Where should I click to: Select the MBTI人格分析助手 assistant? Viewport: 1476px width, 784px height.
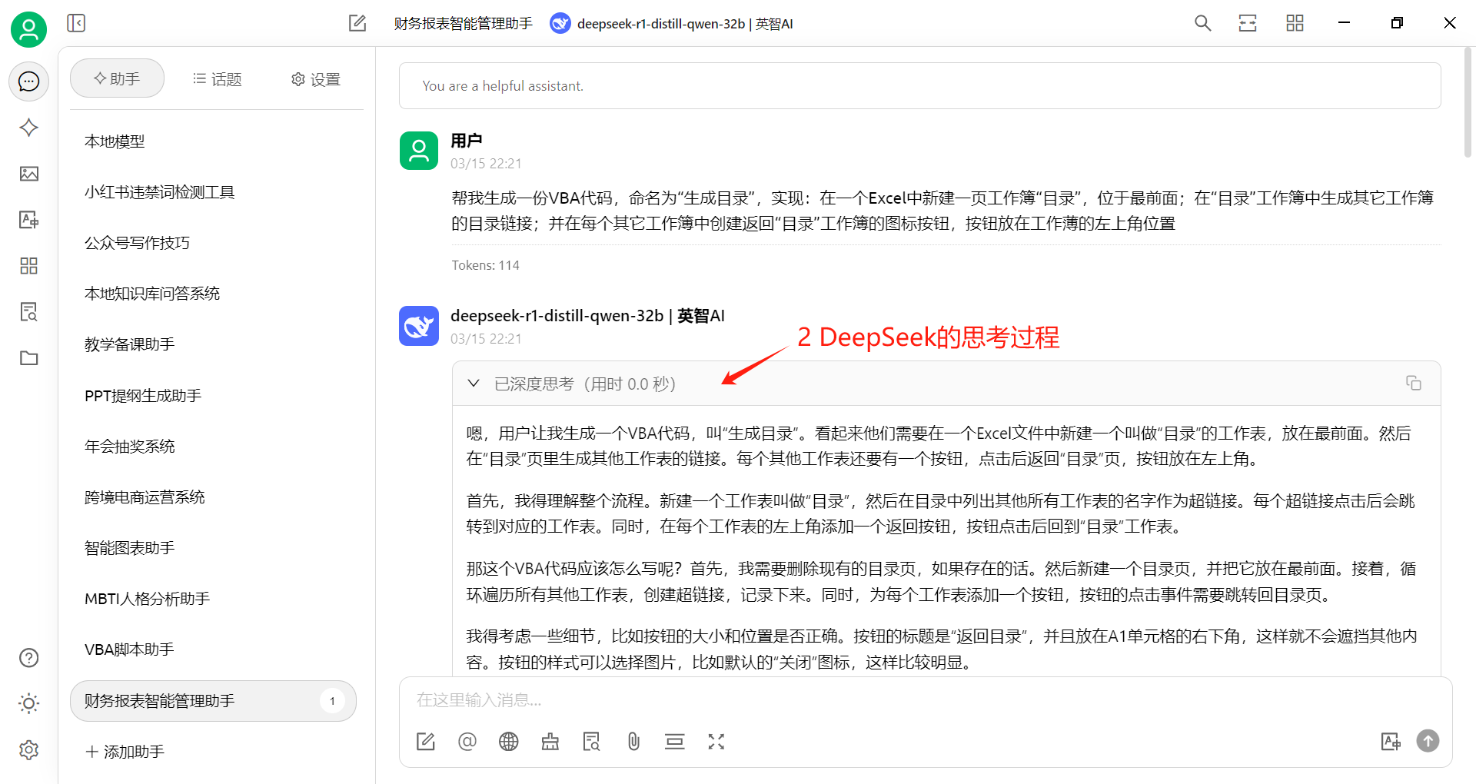(213, 599)
